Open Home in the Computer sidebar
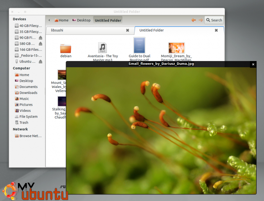This screenshot has width=264, height=201. [x=22, y=75]
